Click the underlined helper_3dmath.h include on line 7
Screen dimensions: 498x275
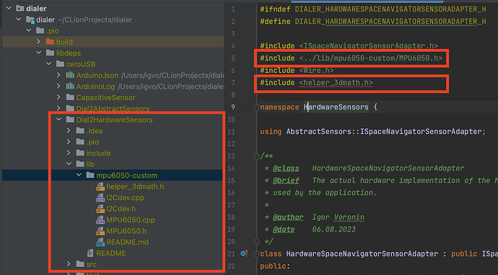pos(336,83)
